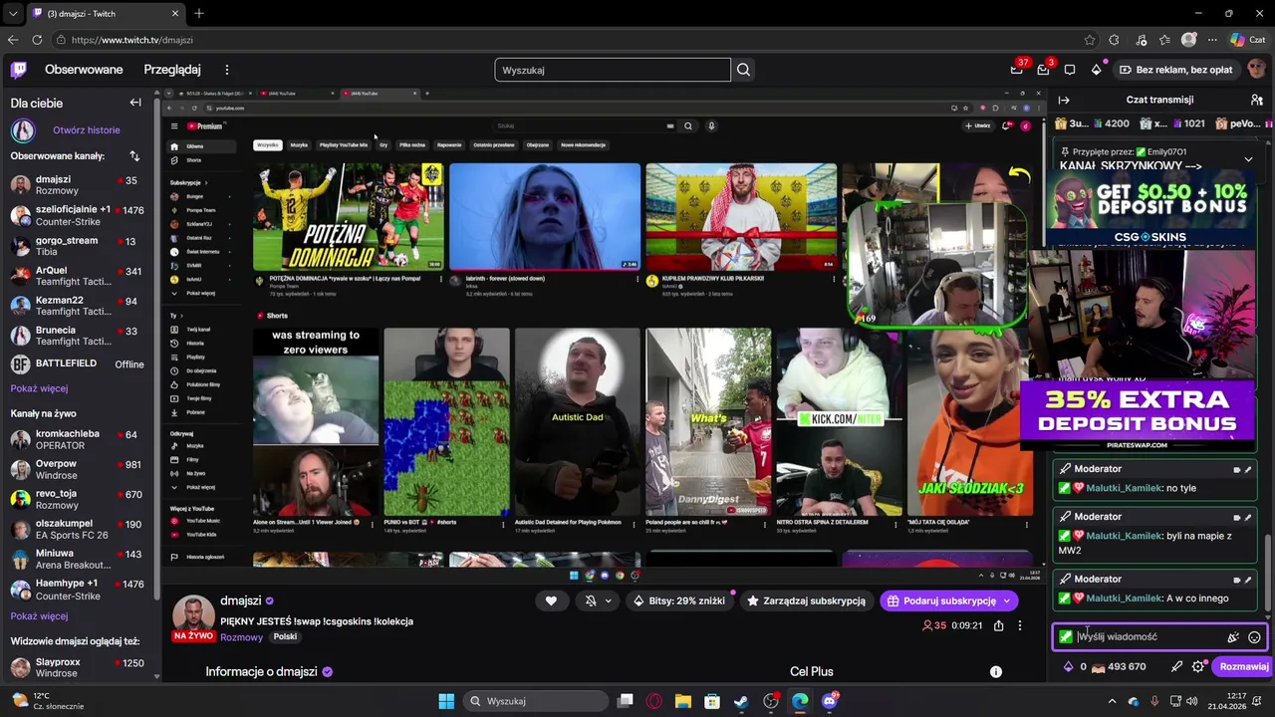Open chat identity badge in message box
Image resolution: width=1275 pixels, height=717 pixels.
[x=1066, y=637]
